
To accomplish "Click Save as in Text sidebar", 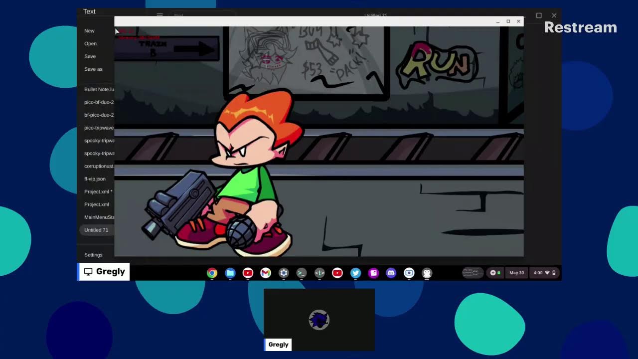I will 93,69.
